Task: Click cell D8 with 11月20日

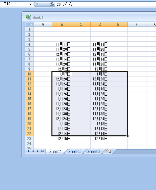Action: 100,64
